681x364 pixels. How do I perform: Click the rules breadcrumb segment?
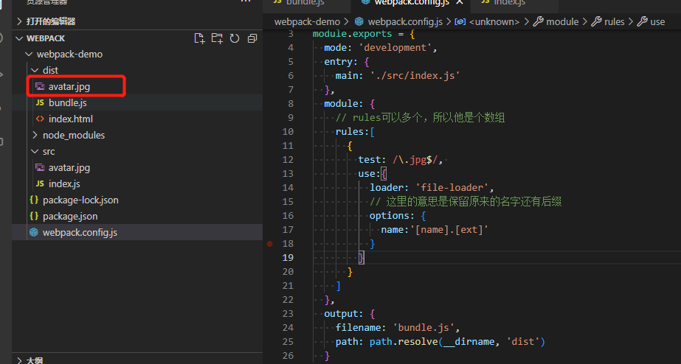(614, 21)
